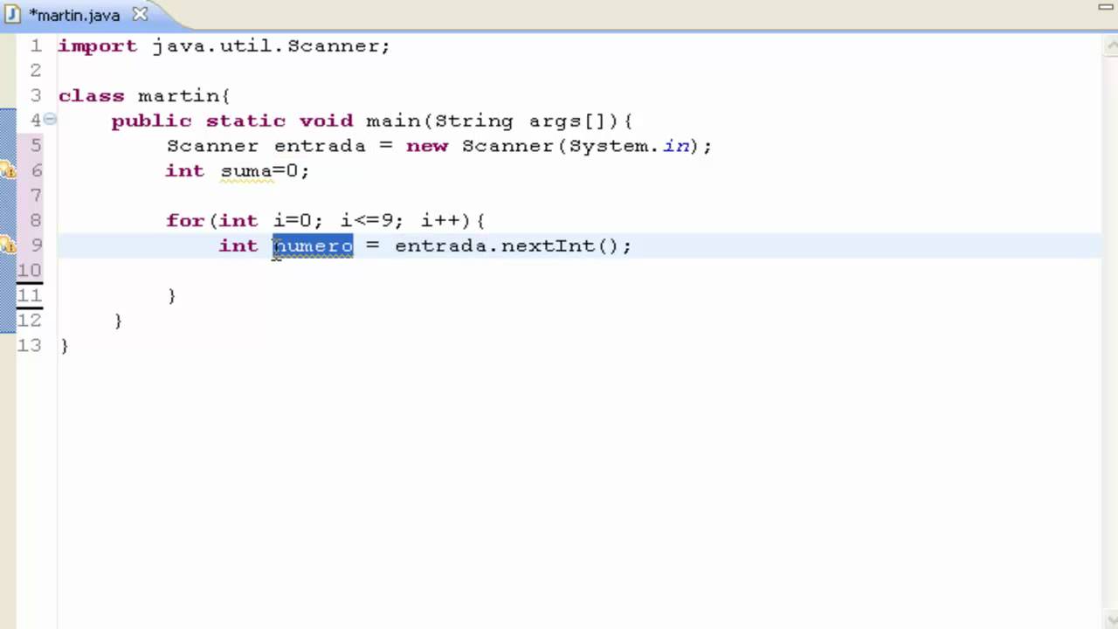
Task: Minimize the editor area with the top-right button
Action: (1106, 7)
